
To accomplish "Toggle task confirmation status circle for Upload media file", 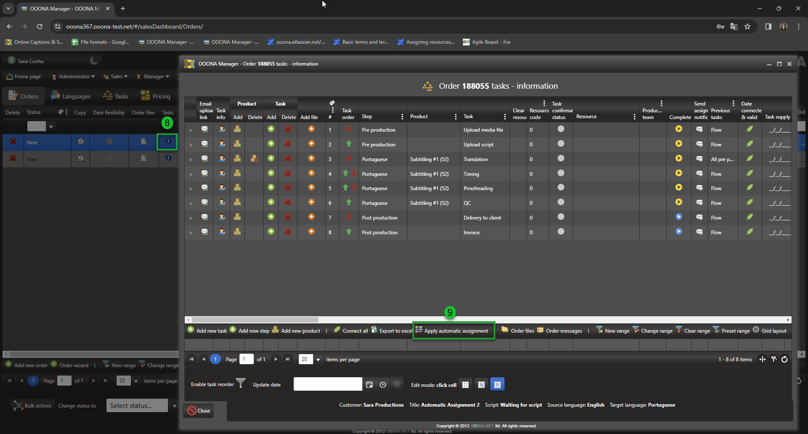I will pos(561,129).
